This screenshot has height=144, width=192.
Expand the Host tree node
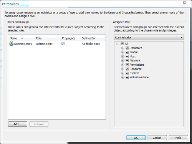coord(123,56)
